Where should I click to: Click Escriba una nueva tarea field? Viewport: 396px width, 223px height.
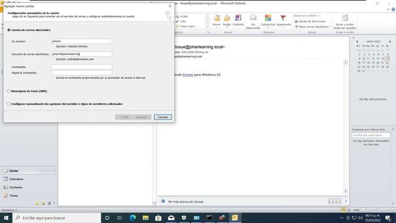pyautogui.click(x=371, y=135)
